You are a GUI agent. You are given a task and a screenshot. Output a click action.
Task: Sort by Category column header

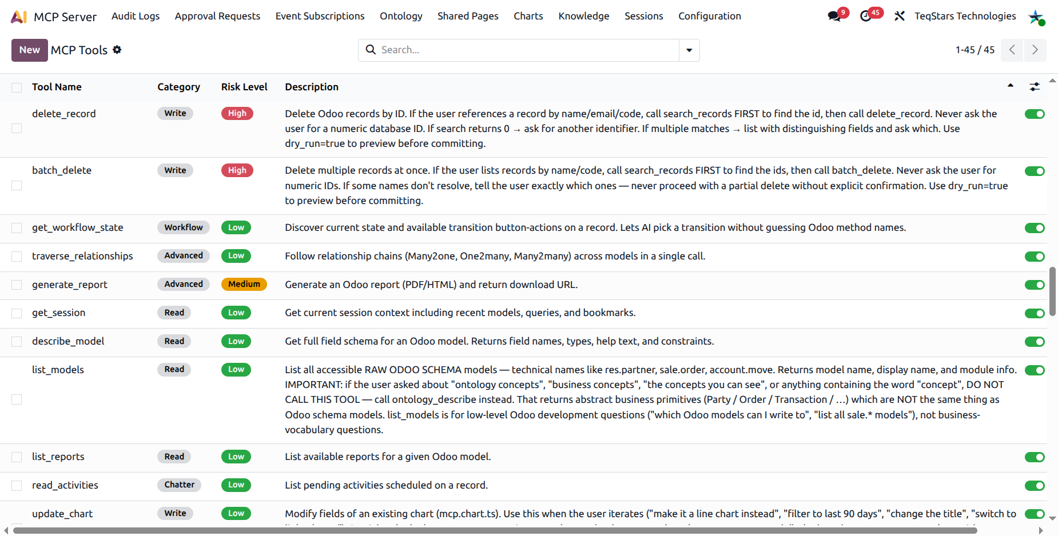178,87
